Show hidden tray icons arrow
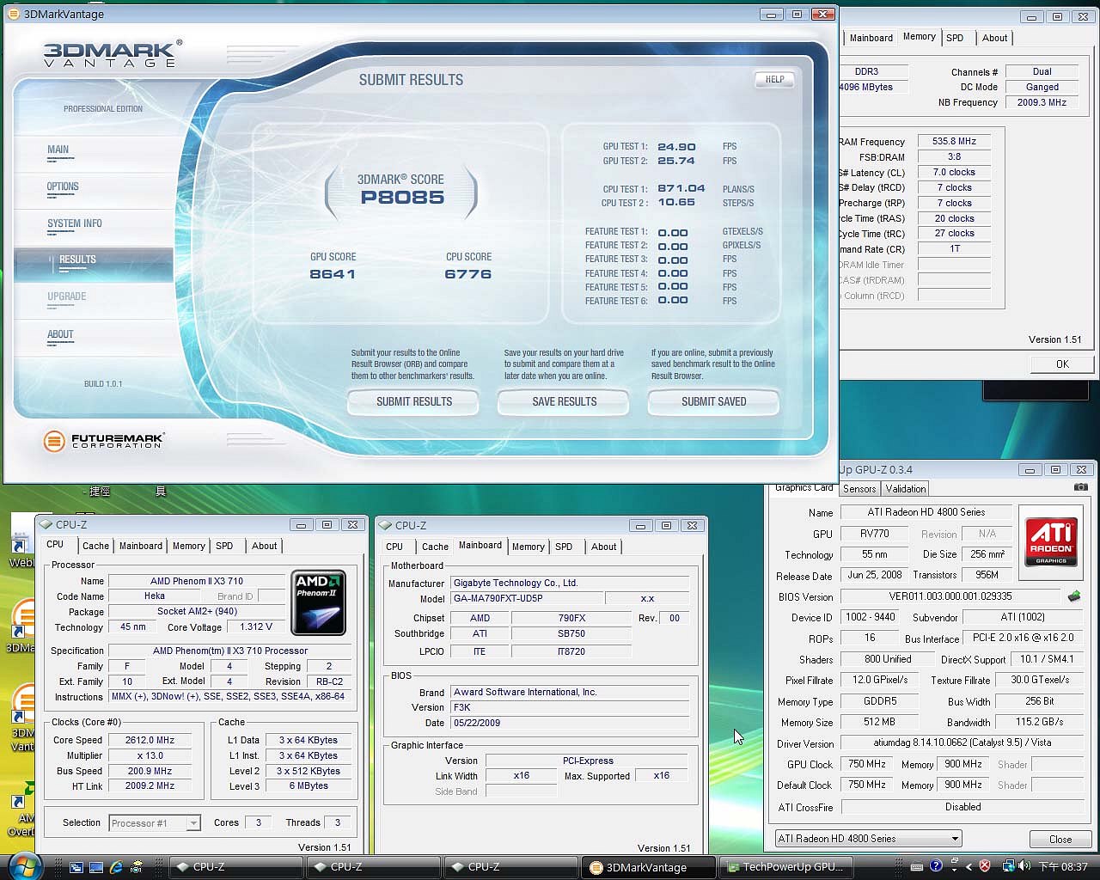Image resolution: width=1100 pixels, height=880 pixels. point(969,867)
